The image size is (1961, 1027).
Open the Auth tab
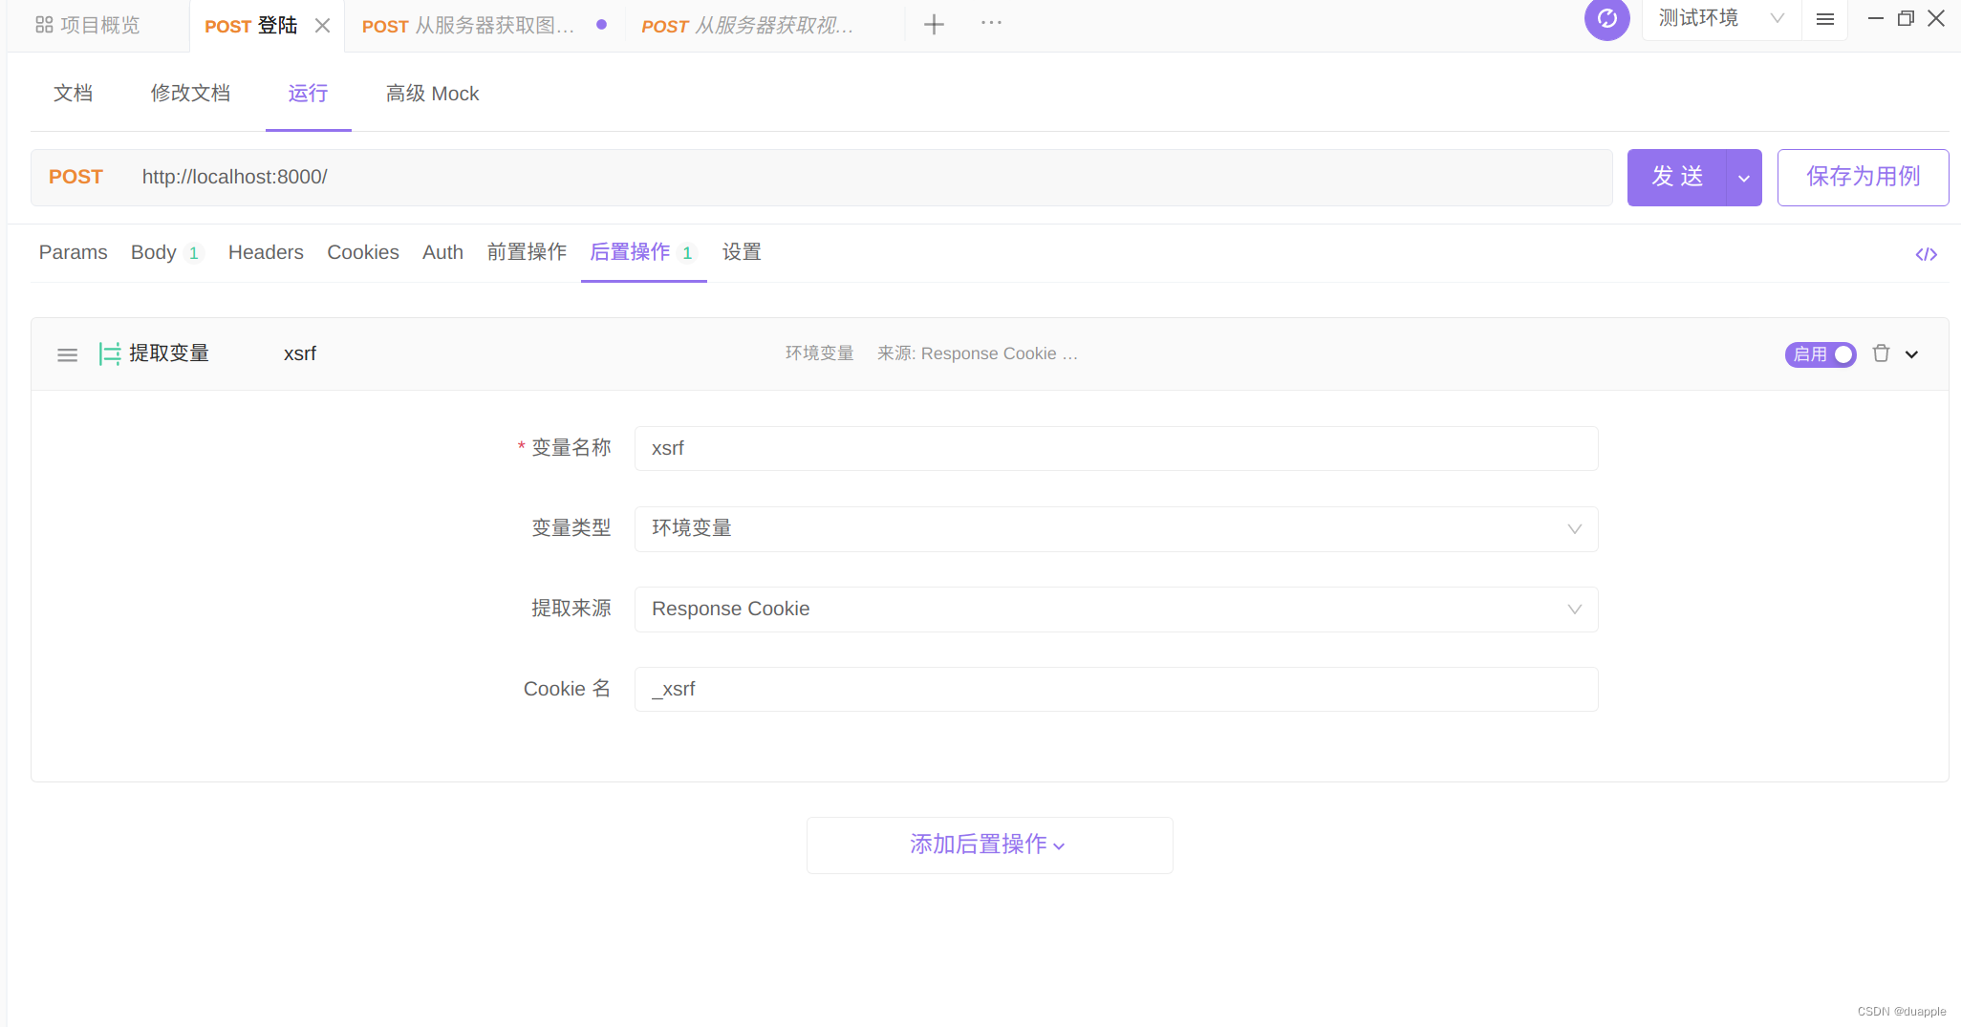[442, 252]
